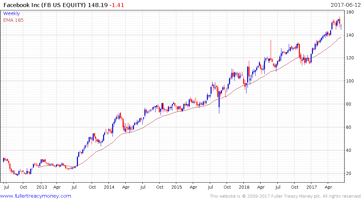Click the 160 price axis label
Screen dimensions: 361x201
(x=350, y=12)
